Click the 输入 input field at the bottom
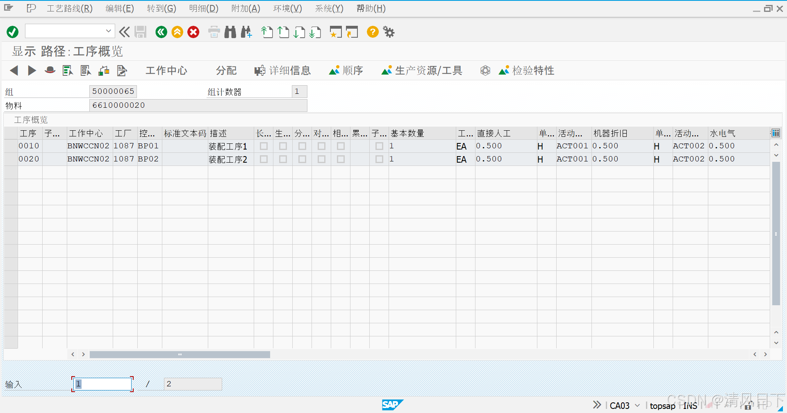787x413 pixels. [102, 383]
